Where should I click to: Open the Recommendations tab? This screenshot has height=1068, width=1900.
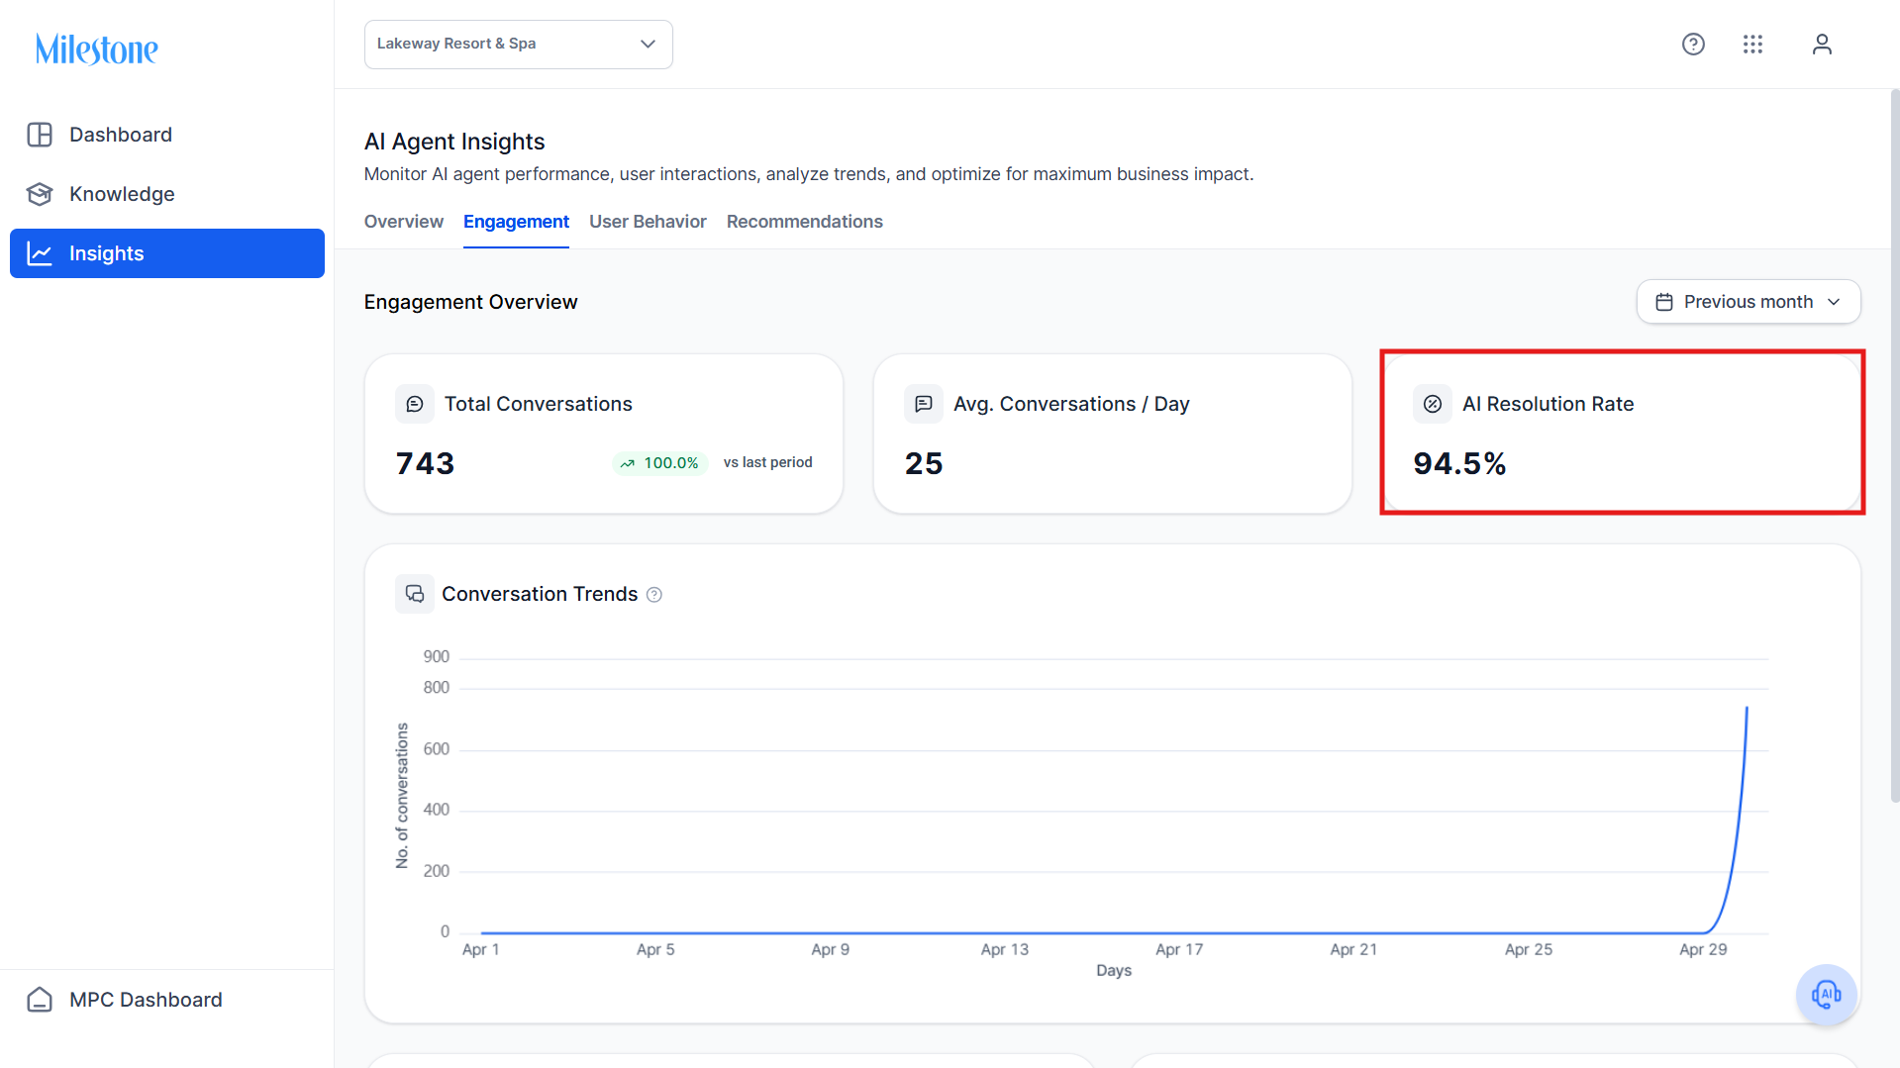tap(804, 222)
